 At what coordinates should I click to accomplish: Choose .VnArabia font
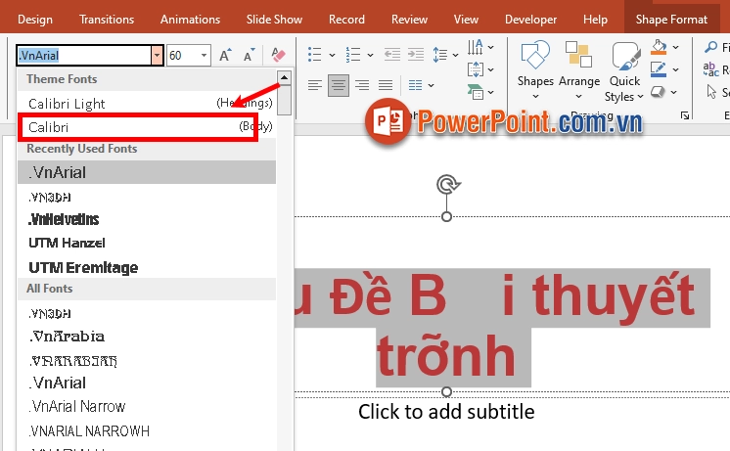click(146, 336)
